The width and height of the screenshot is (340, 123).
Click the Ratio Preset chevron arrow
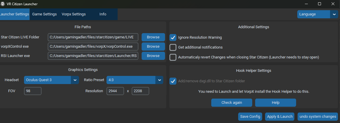point(159,80)
